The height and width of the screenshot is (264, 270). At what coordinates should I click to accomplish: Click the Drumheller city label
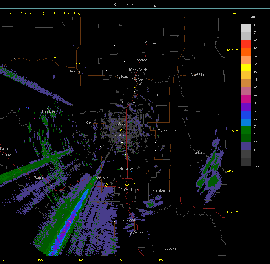pyautogui.click(x=200, y=153)
